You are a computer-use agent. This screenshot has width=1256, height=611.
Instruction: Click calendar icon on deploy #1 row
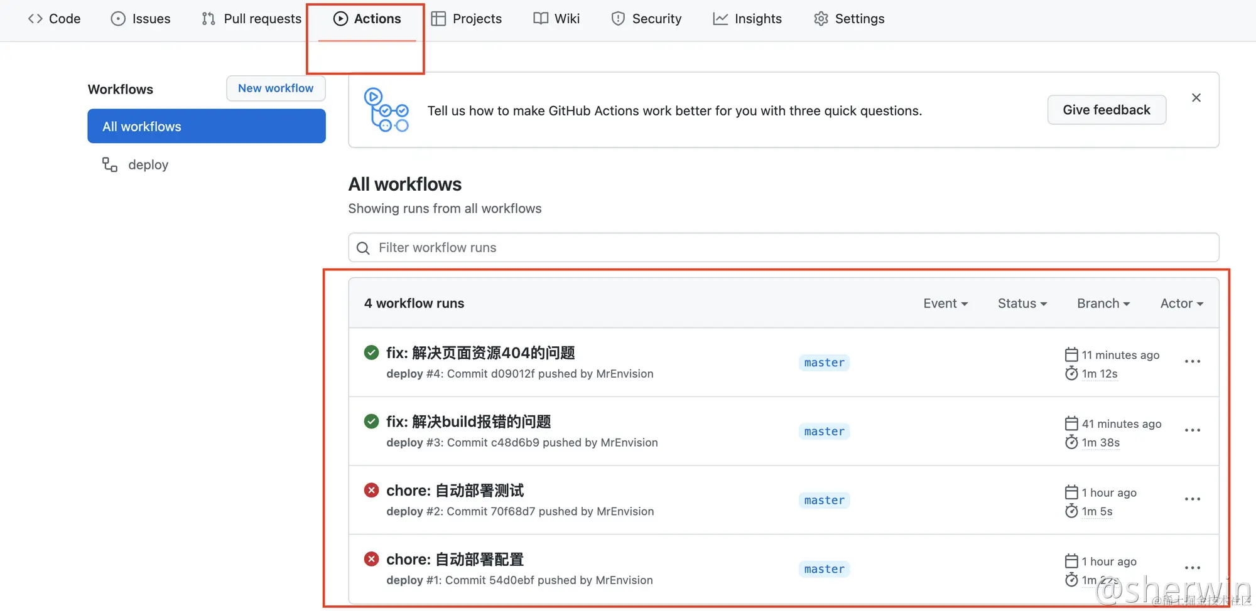pyautogui.click(x=1071, y=561)
